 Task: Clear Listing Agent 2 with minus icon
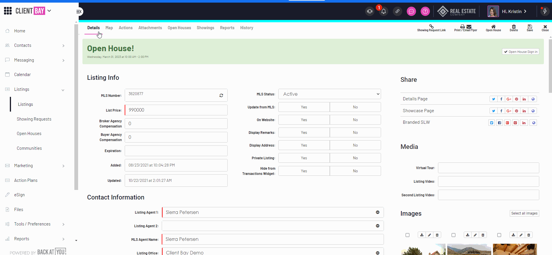[378, 226]
